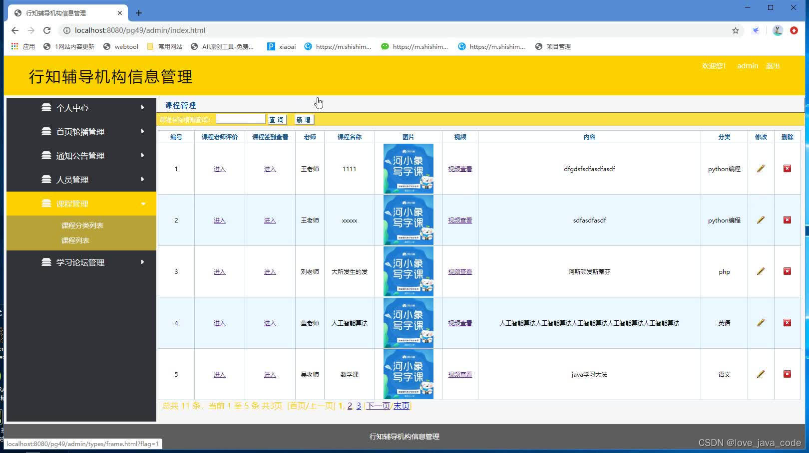This screenshot has width=809, height=453.
Task: Open 课程列表 submenu item
Action: (75, 240)
